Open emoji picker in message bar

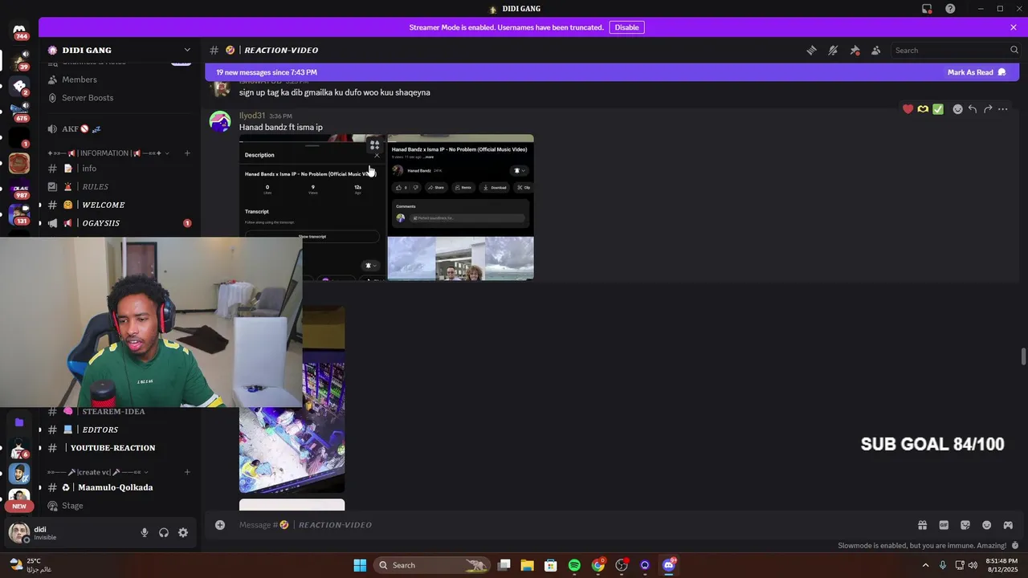pyautogui.click(x=986, y=525)
